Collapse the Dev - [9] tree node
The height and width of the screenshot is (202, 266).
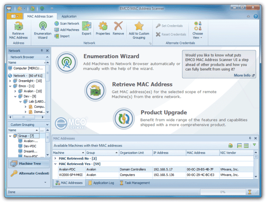(15, 97)
